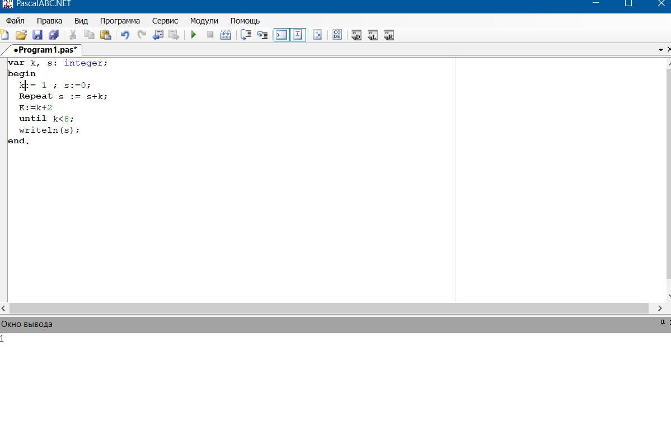Screen dimensions: 671x435
Task: Click the Undo arrow icon
Action: pos(125,35)
